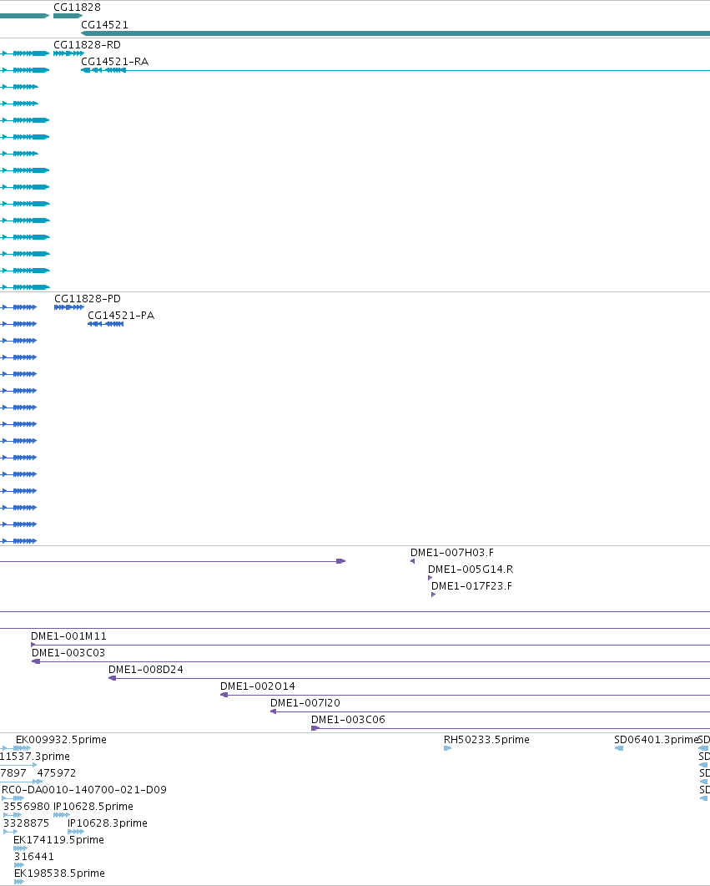Click the 3556980 EST feature
710x886 pixels.
click(x=13, y=815)
